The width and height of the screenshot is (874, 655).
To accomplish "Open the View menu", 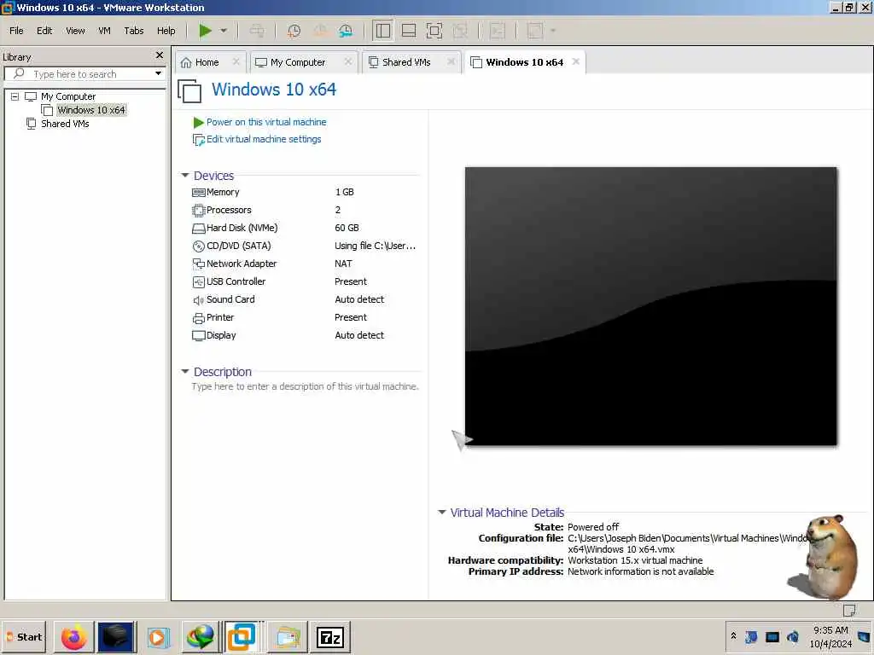I will 75,31.
